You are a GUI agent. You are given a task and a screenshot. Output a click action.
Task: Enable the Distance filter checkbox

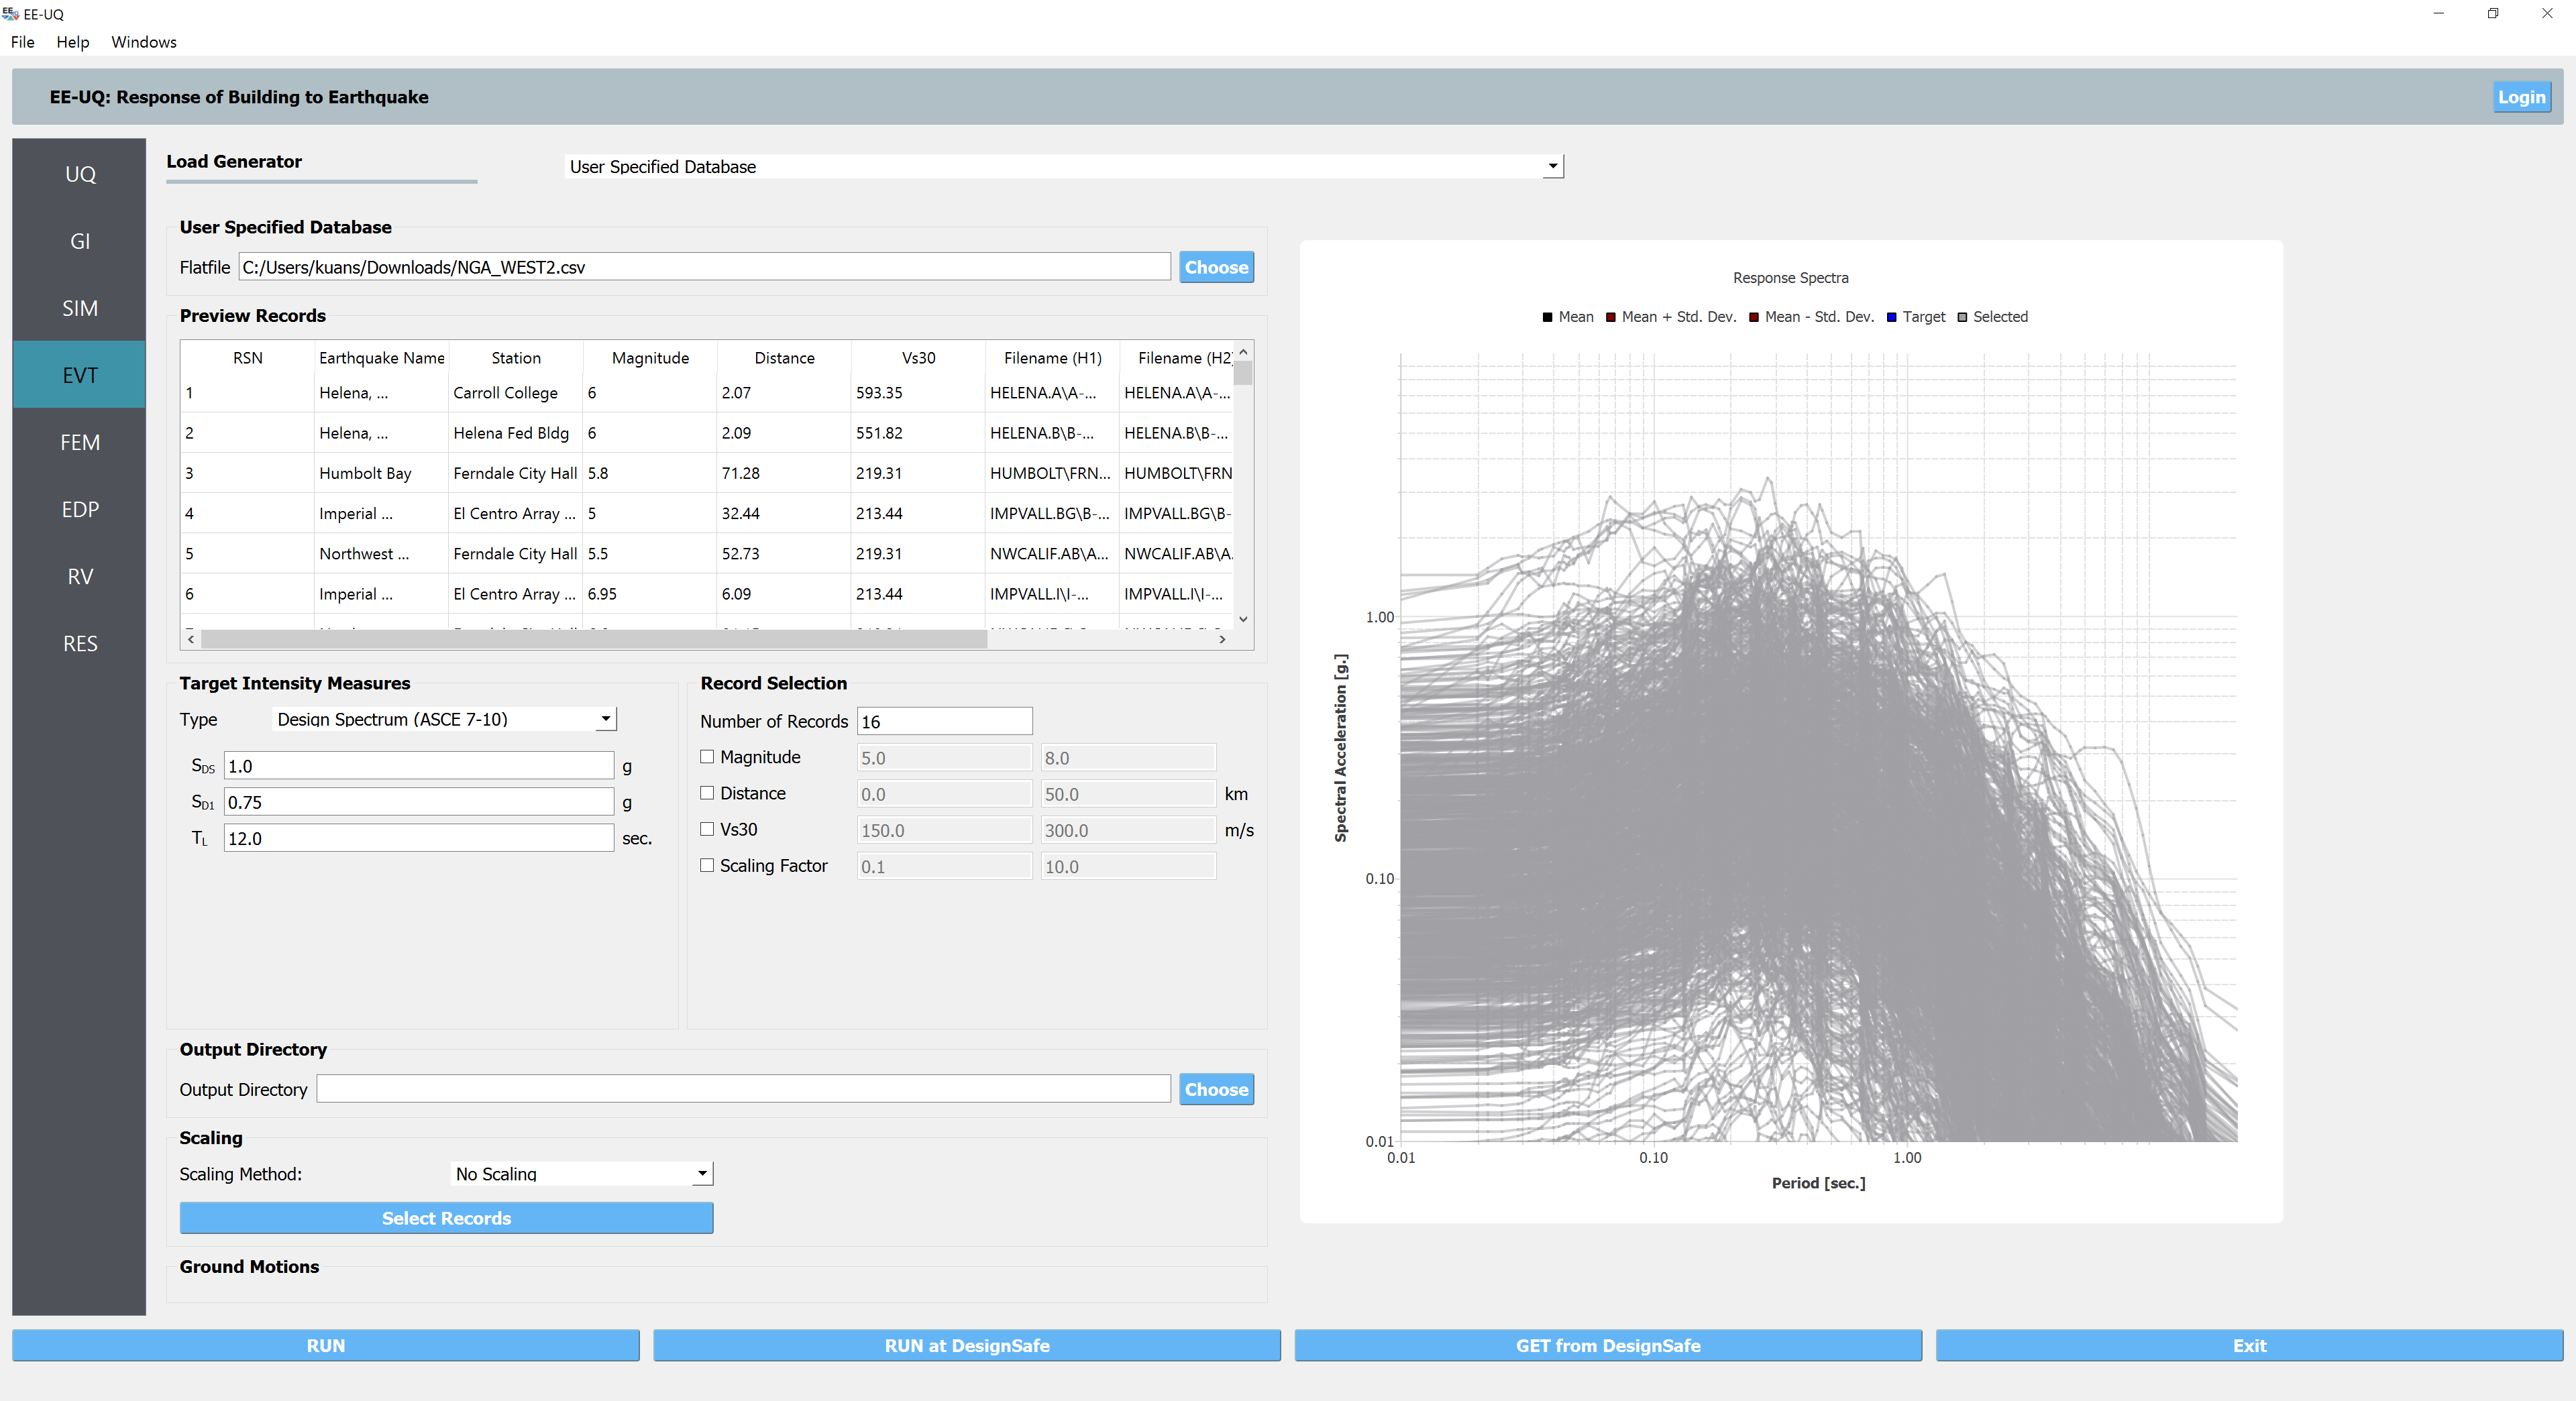tap(707, 793)
